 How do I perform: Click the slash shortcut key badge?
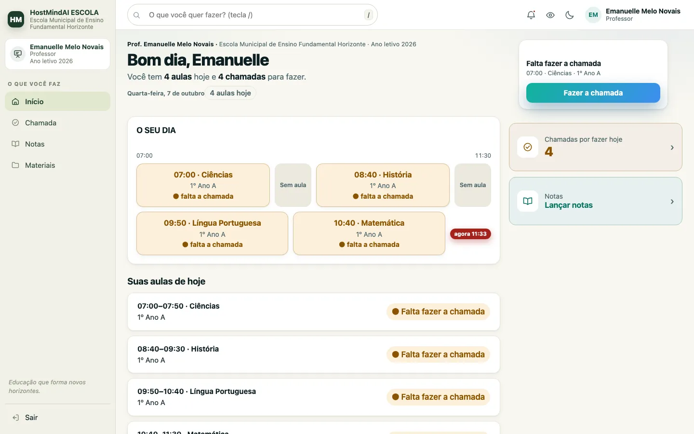click(369, 15)
